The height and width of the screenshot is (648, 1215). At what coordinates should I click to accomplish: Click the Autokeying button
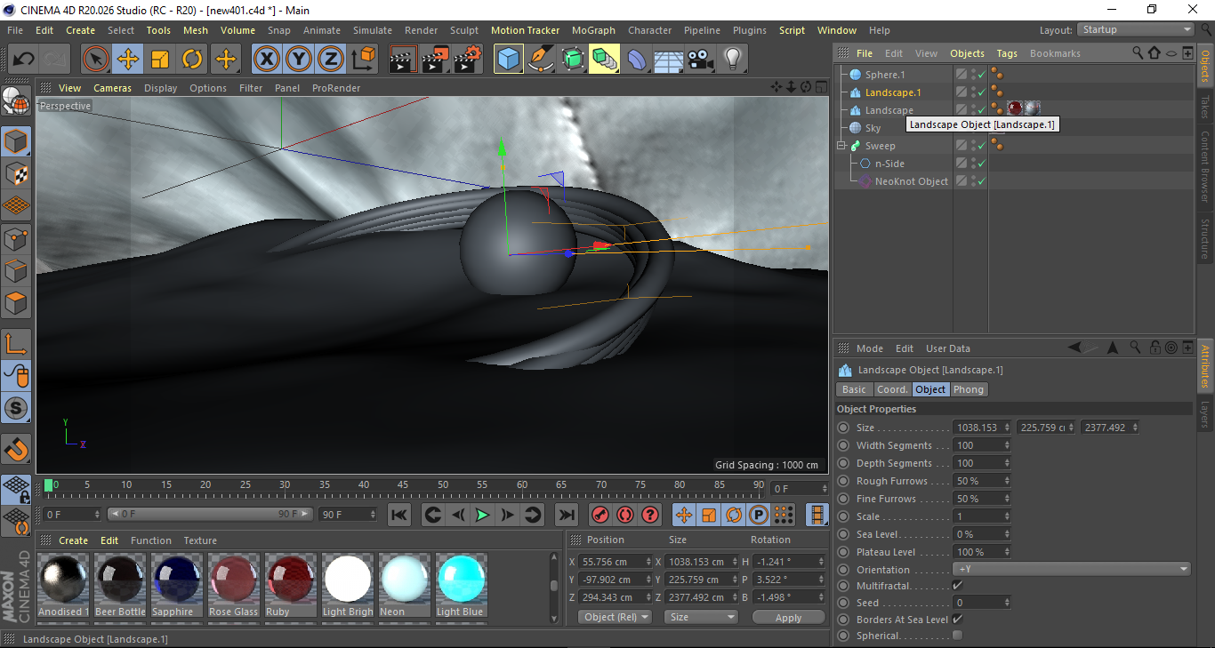point(625,515)
